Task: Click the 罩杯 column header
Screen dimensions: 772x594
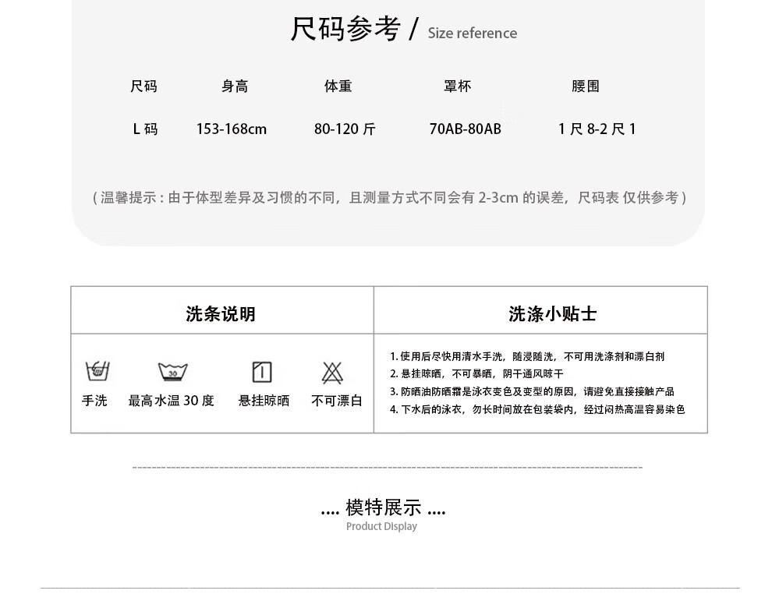Action: coord(458,87)
